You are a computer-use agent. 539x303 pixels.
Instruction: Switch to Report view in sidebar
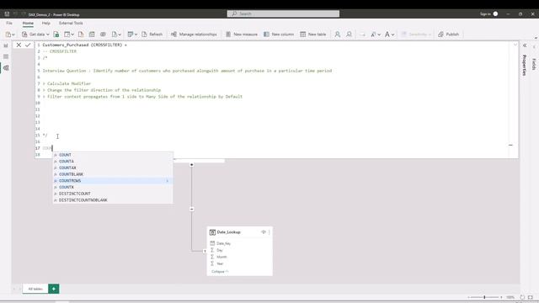click(x=6, y=45)
